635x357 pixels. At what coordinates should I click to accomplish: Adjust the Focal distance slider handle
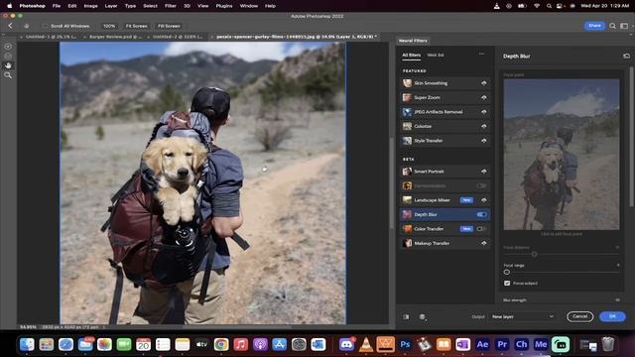534,254
